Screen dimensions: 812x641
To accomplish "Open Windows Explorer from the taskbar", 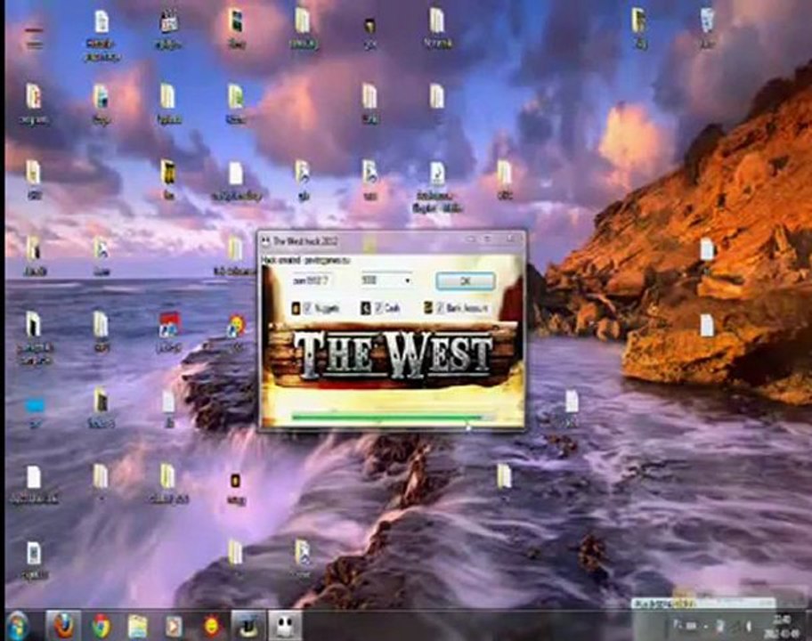I will click(x=137, y=627).
